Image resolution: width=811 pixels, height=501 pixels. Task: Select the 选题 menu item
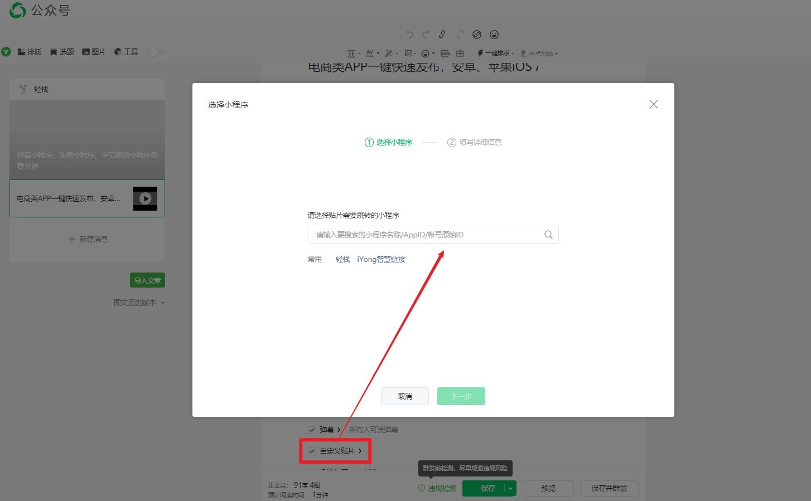point(61,51)
